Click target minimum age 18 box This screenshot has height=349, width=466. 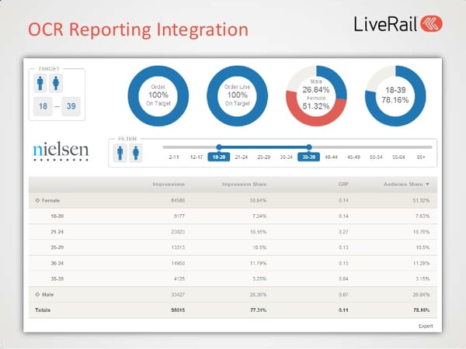(x=43, y=106)
